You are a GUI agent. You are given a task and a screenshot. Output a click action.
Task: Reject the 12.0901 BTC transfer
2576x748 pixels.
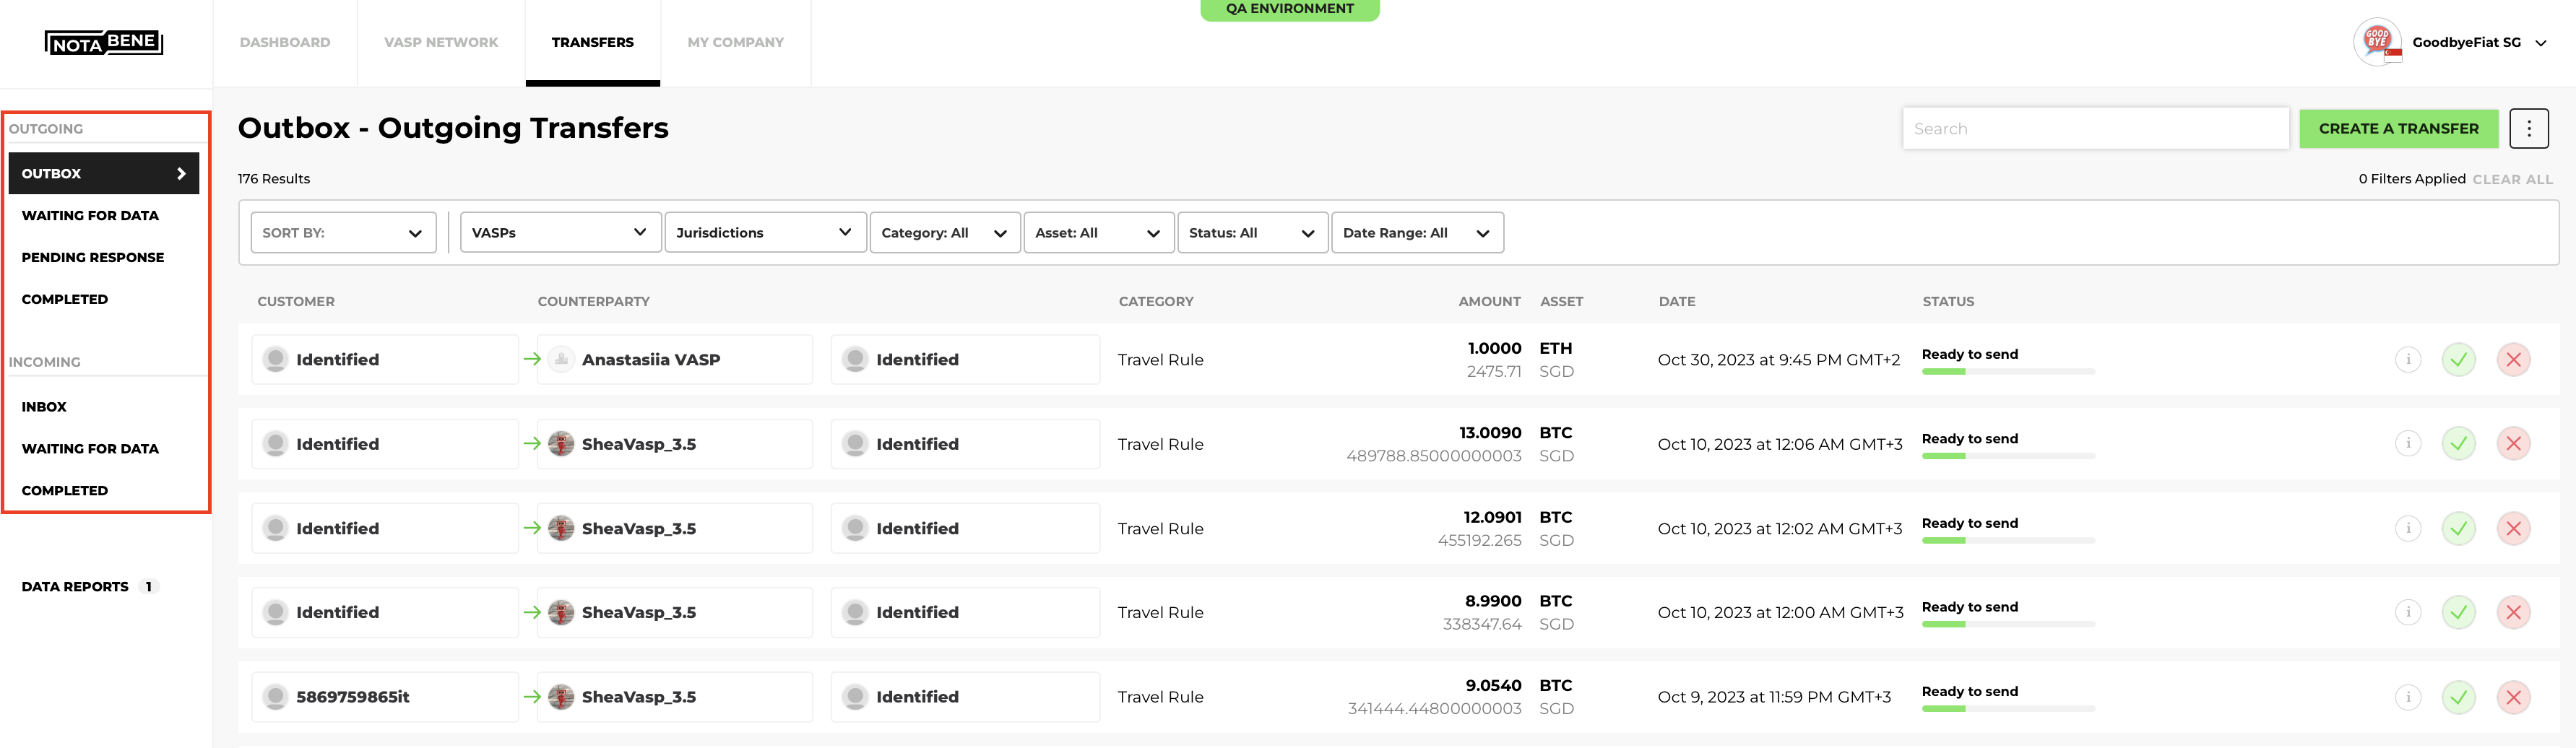point(2513,528)
